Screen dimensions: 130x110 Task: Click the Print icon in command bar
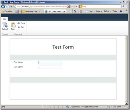pyautogui.click(x=91, y=11)
